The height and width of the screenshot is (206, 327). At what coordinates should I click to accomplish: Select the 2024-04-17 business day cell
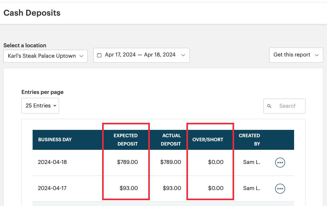pyautogui.click(x=52, y=188)
